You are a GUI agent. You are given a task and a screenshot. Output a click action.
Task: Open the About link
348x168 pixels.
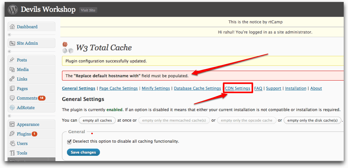point(316,88)
